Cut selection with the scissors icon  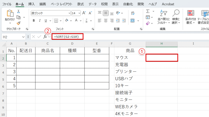[x=18, y=12]
